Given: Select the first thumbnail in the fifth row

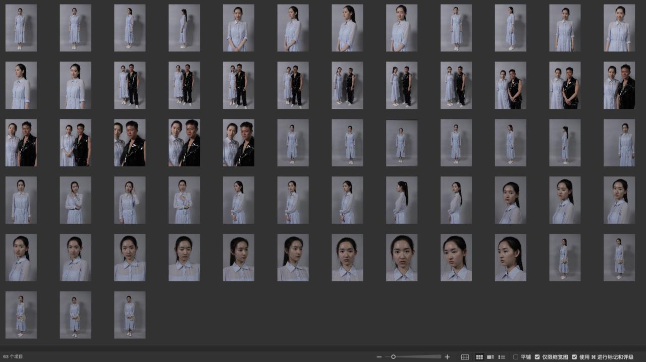Looking at the screenshot, I should click(x=21, y=258).
